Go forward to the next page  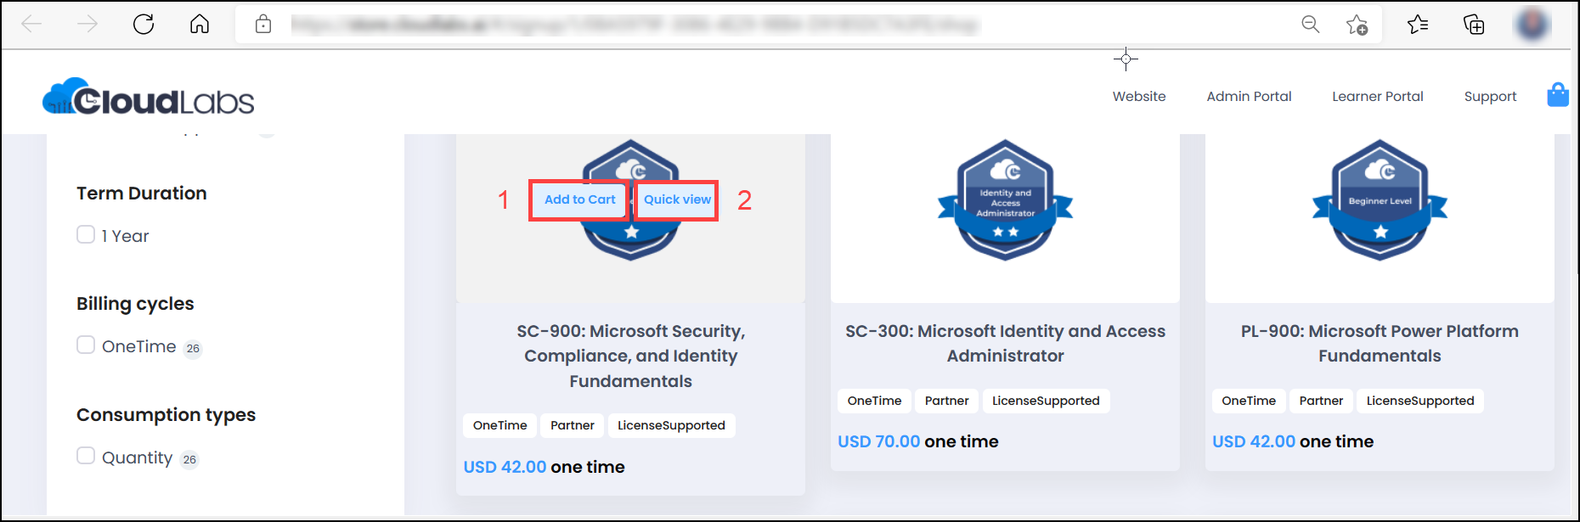87,24
